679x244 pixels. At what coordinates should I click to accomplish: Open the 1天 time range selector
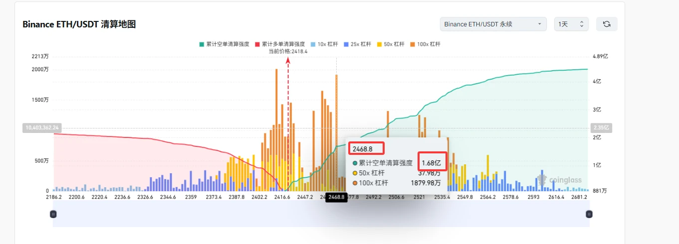(571, 24)
